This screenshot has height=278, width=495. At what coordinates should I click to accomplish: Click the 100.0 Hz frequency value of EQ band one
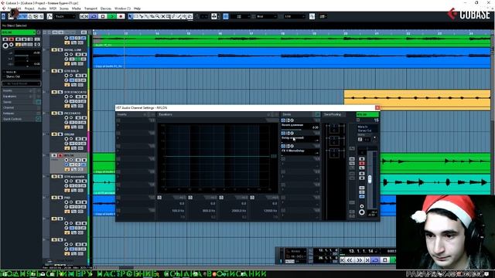click(178, 211)
